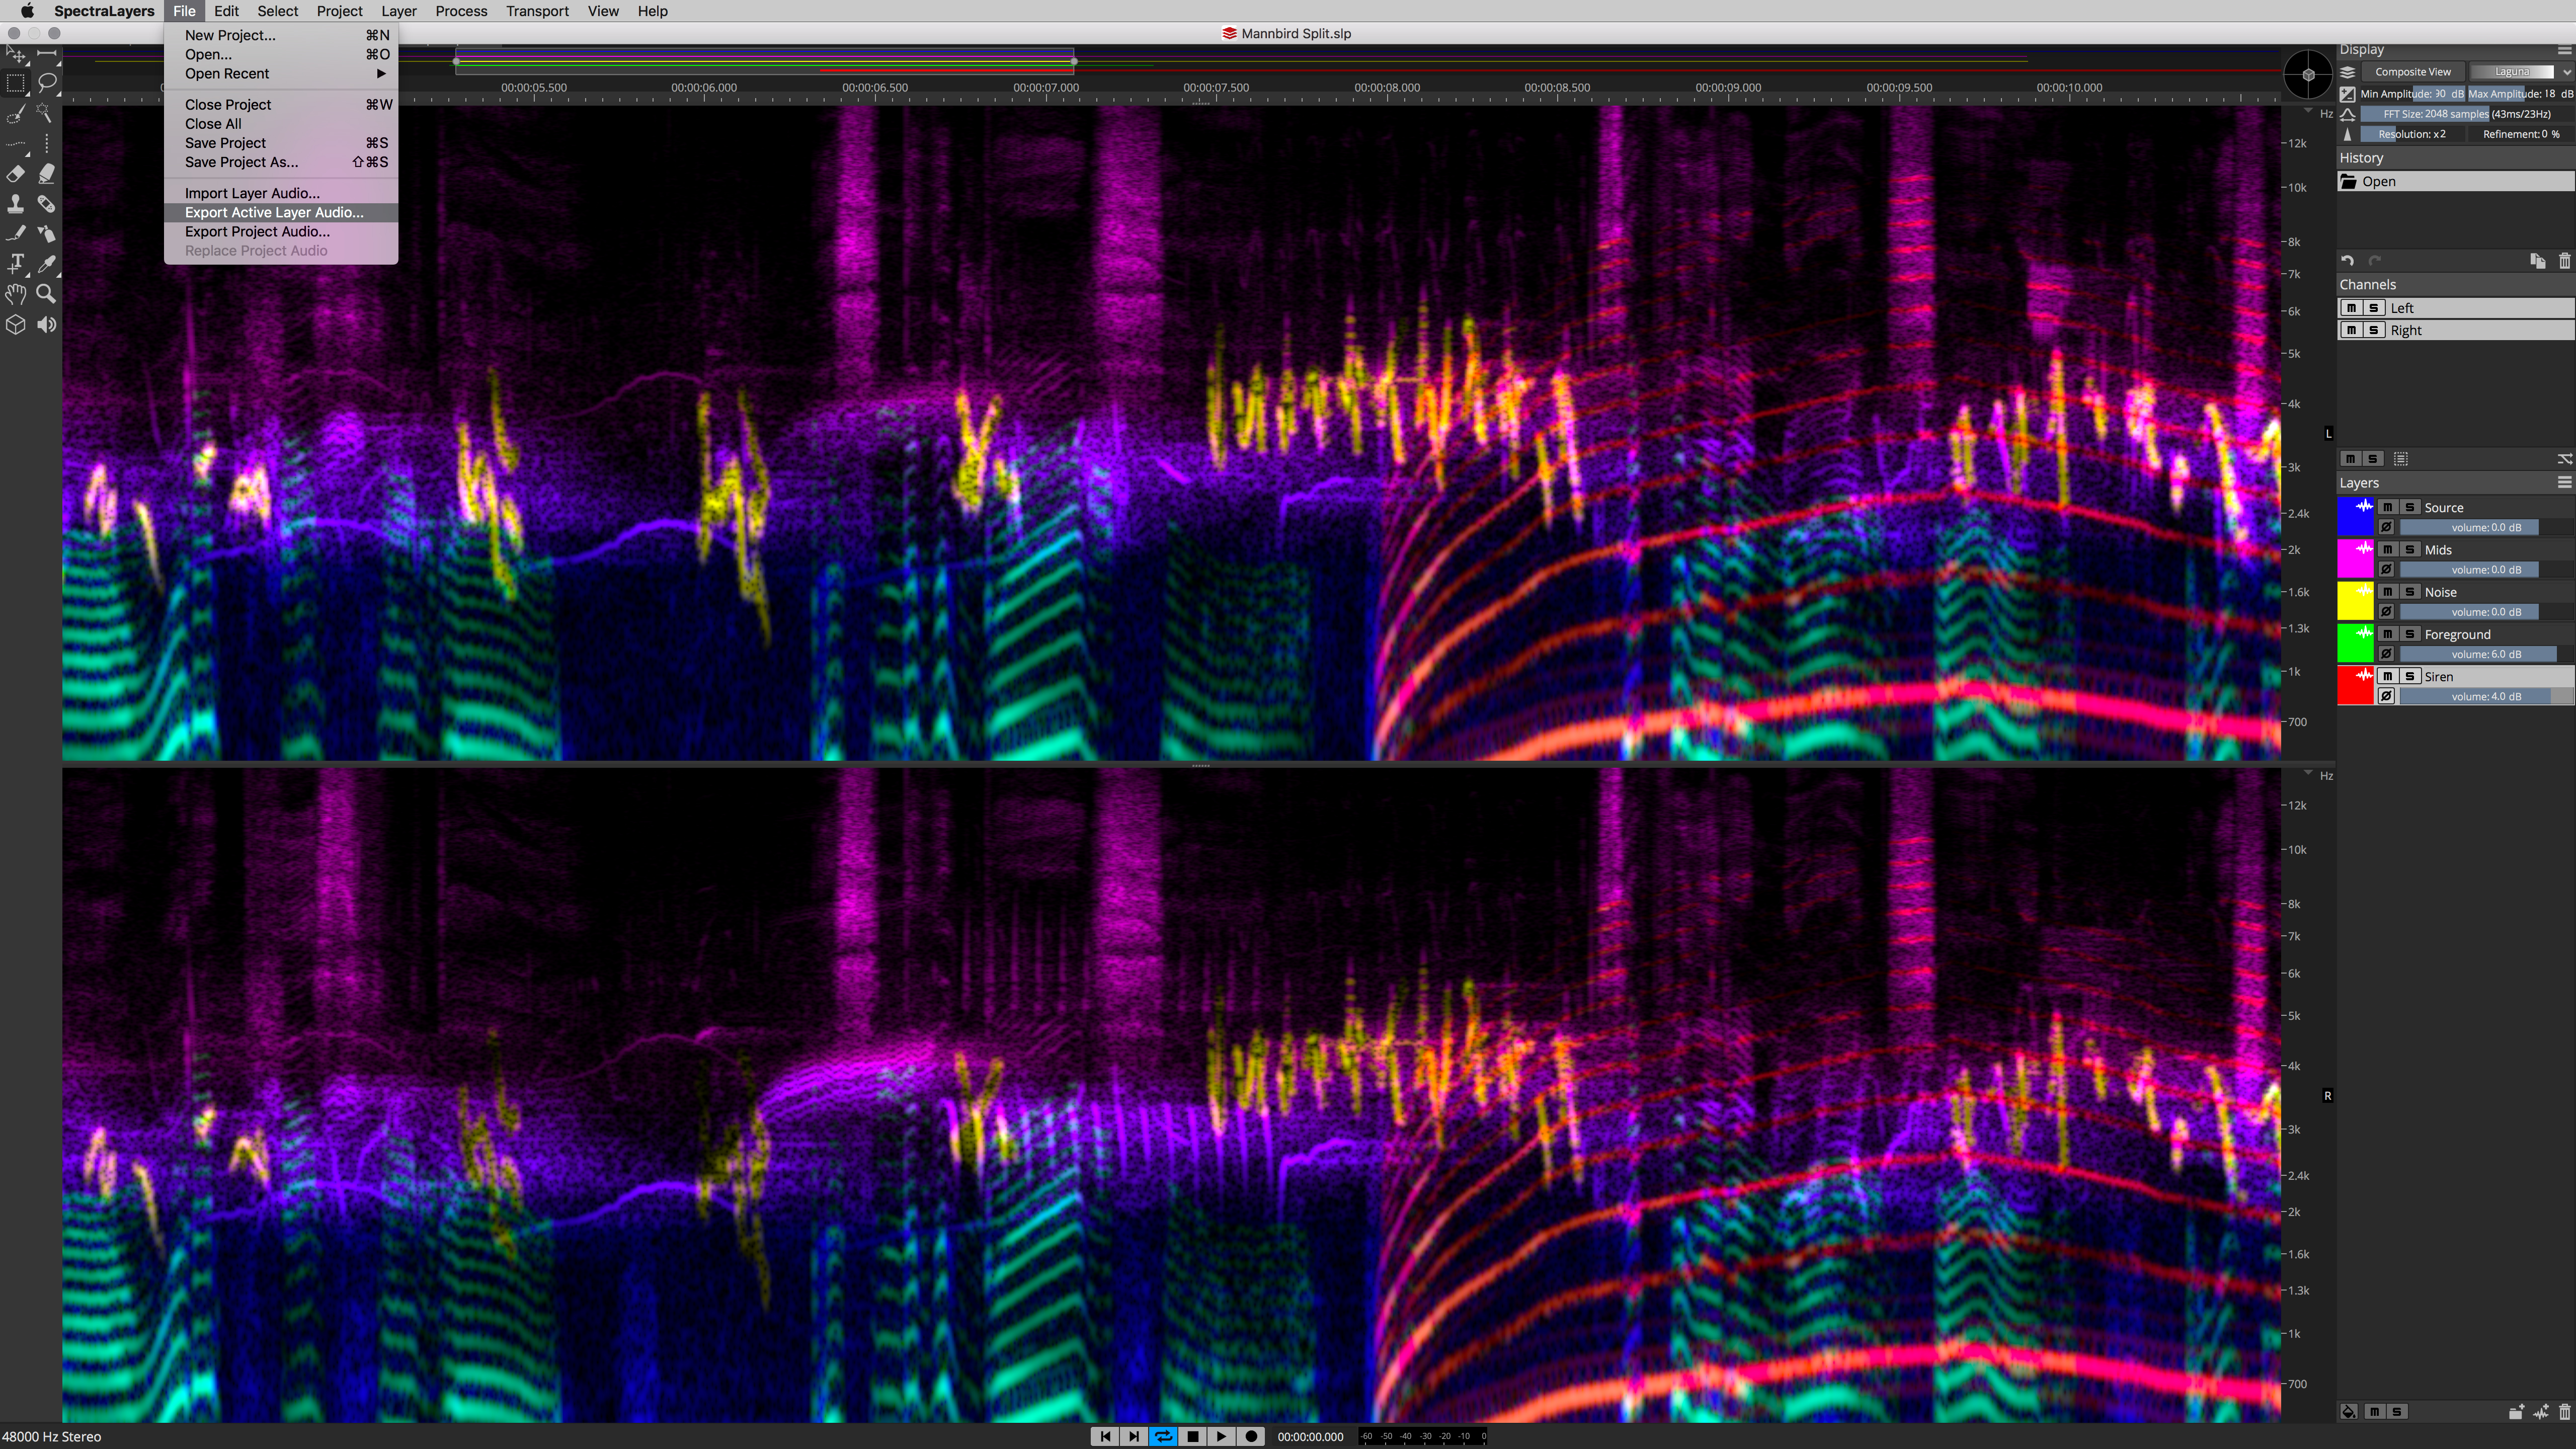Activate the Hand pan tool
2576x1449 pixels.
(x=17, y=293)
